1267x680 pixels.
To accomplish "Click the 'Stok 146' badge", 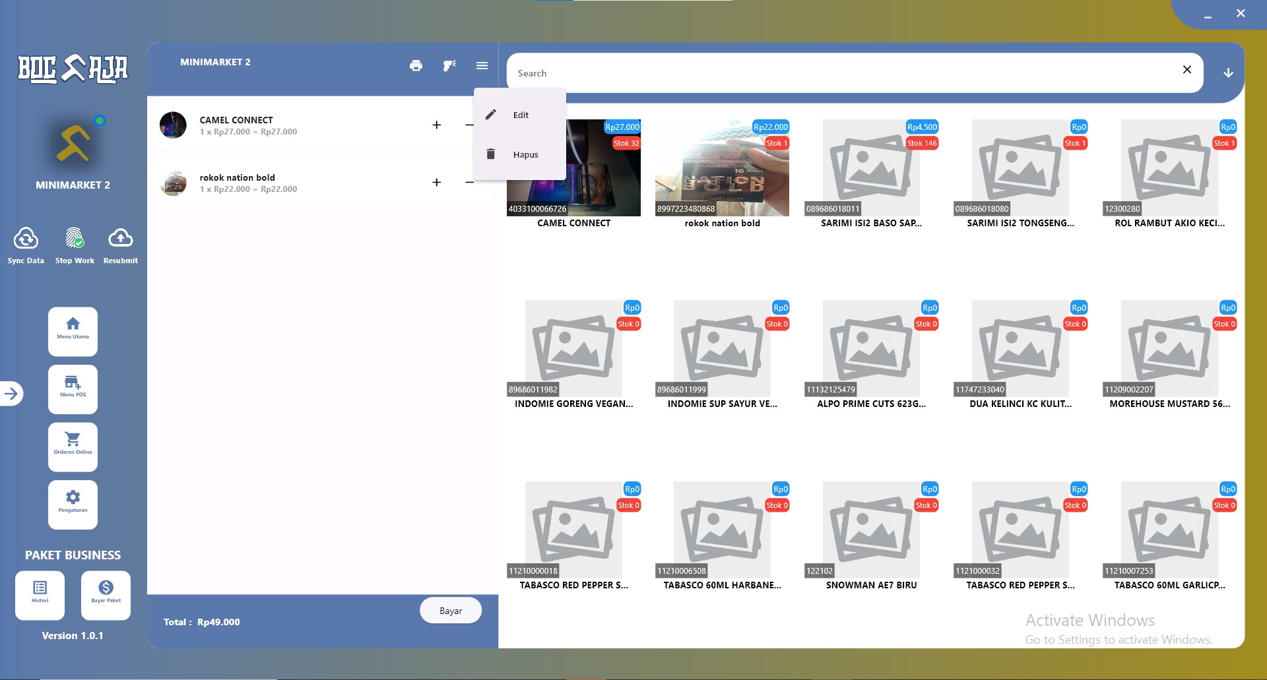I will [922, 143].
